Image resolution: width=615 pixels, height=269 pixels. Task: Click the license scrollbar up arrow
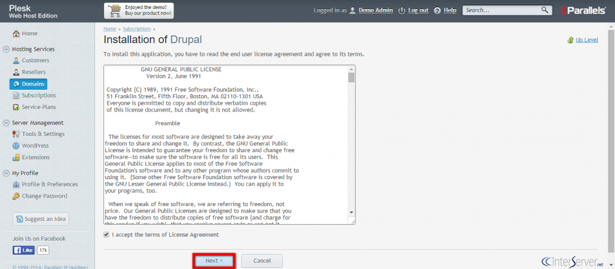pos(351,69)
